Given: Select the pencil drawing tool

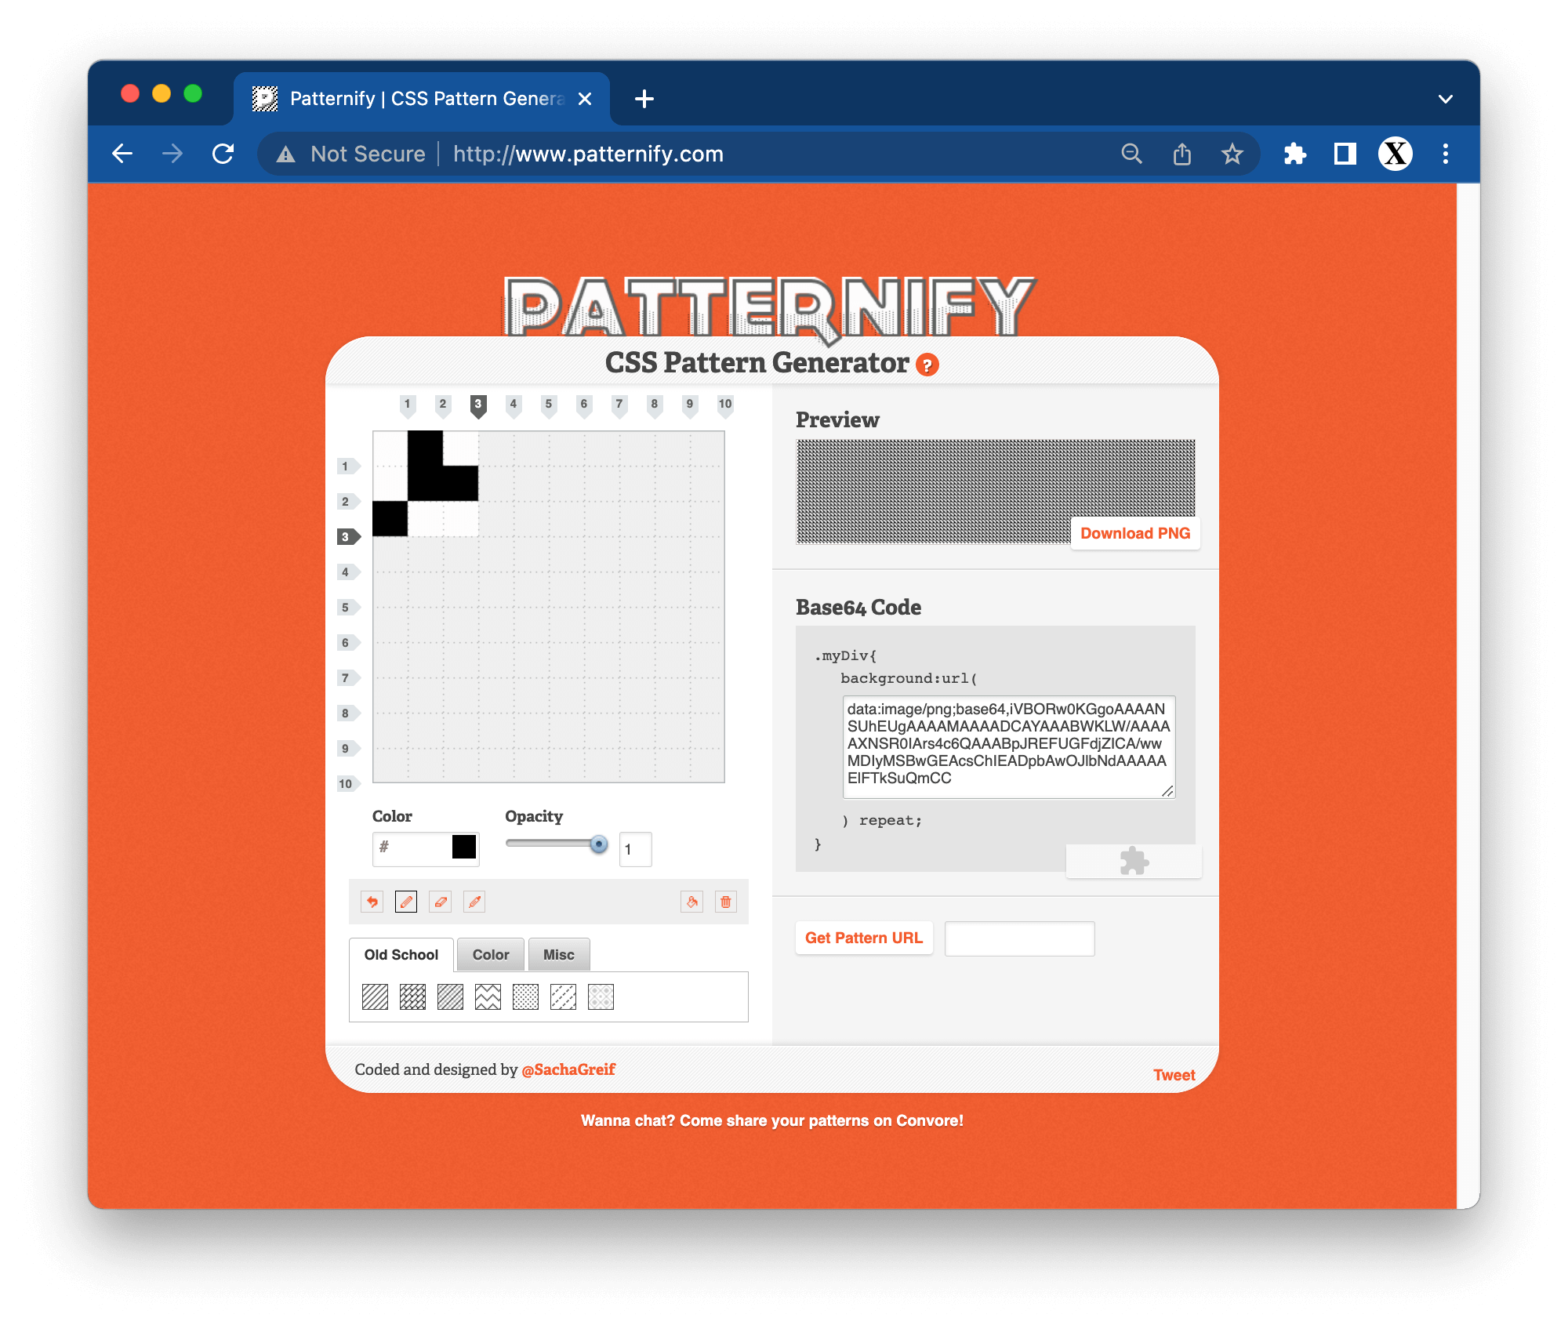Looking at the screenshot, I should coord(406,902).
